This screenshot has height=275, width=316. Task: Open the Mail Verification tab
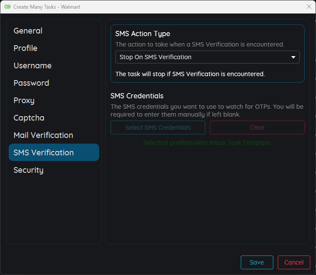[43, 135]
